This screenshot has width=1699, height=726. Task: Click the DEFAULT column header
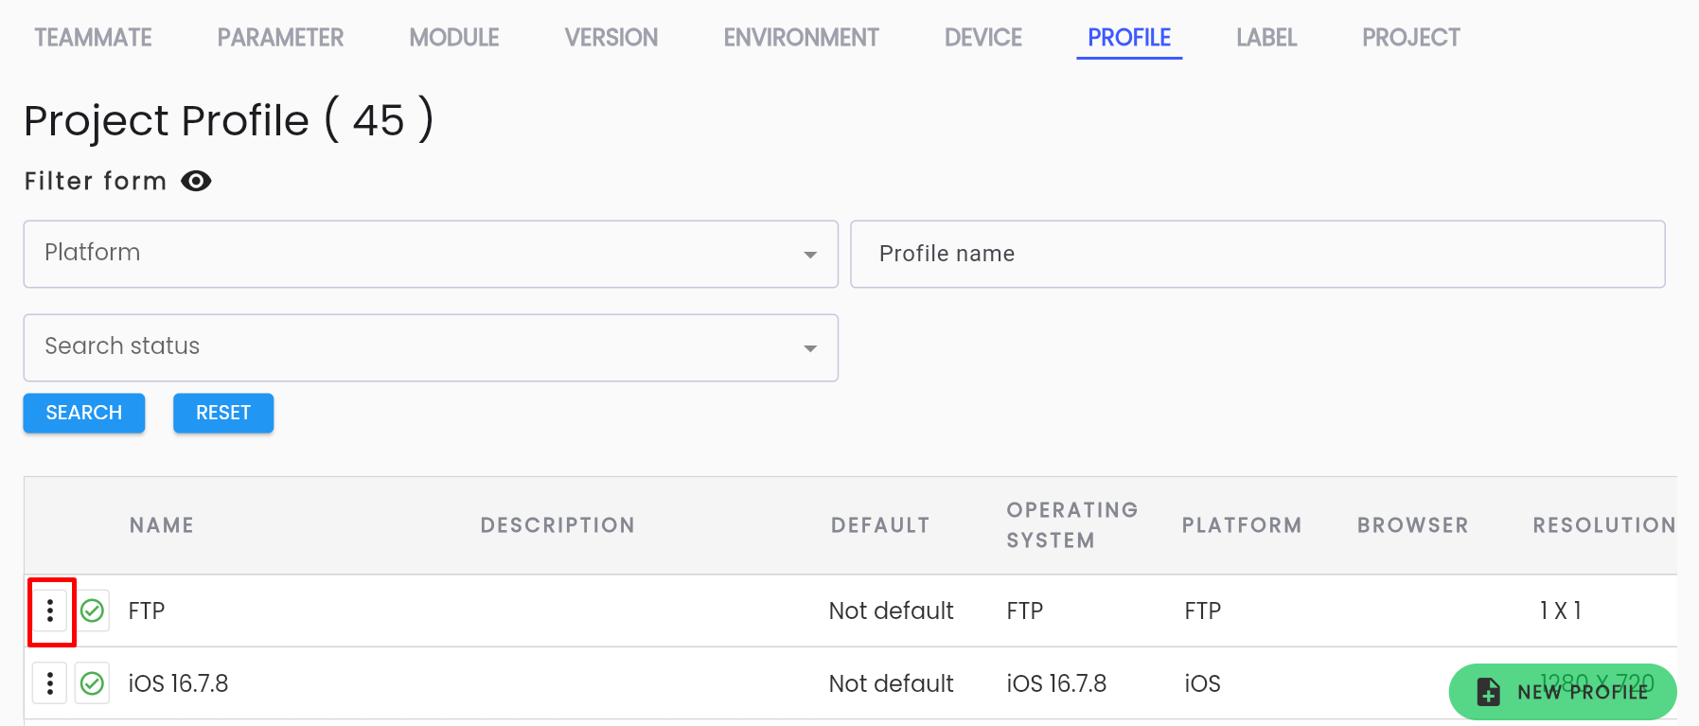(880, 525)
